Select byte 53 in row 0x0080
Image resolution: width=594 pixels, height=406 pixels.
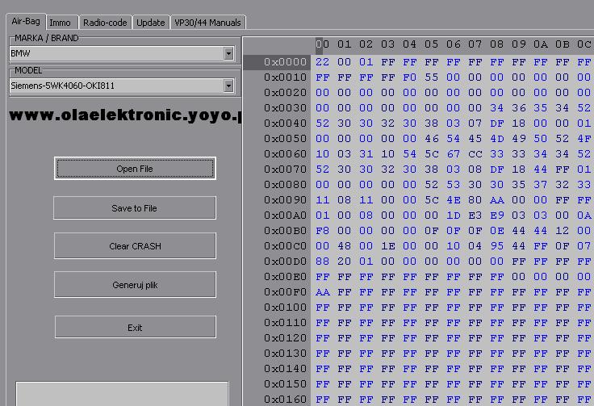(454, 185)
